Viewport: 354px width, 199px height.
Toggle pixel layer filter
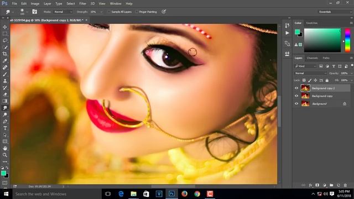point(321,66)
